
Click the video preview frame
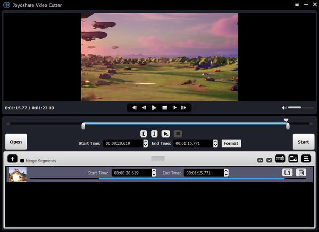click(159, 57)
